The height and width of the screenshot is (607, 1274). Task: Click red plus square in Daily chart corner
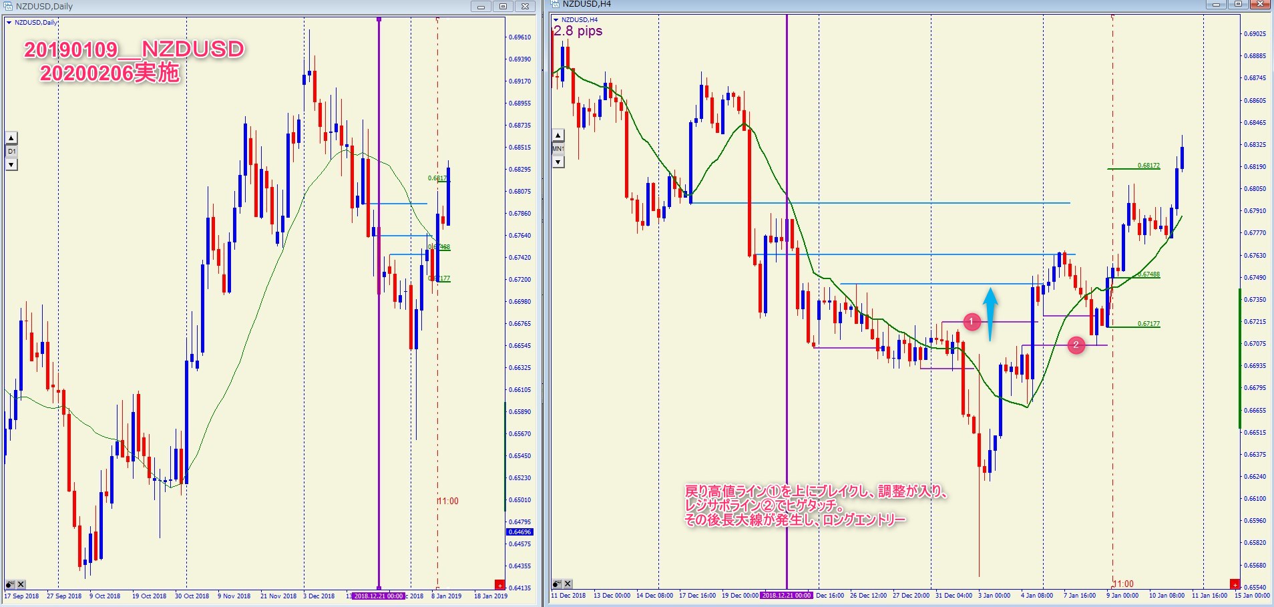(499, 585)
